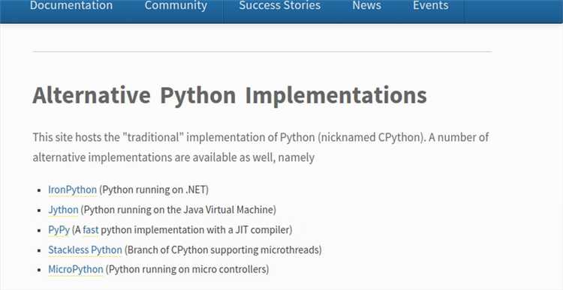Click text '(Python running on .NET)'

pos(154,190)
